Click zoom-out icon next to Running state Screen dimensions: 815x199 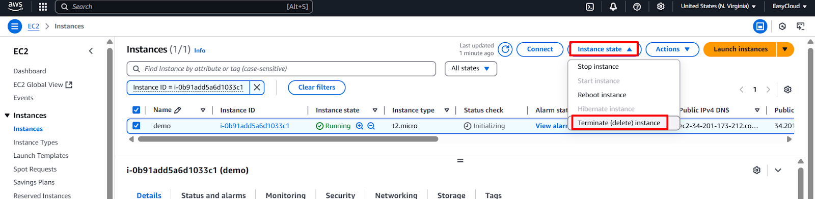point(371,126)
